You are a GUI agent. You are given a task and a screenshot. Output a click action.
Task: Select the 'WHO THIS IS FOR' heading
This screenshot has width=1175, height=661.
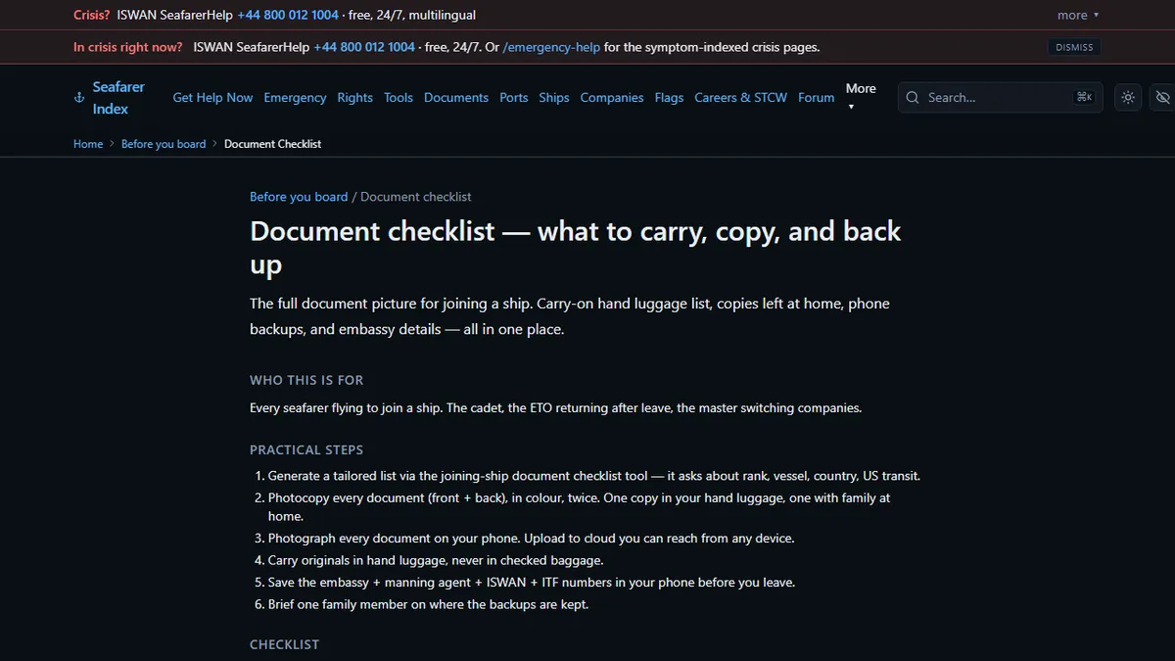[x=306, y=380]
